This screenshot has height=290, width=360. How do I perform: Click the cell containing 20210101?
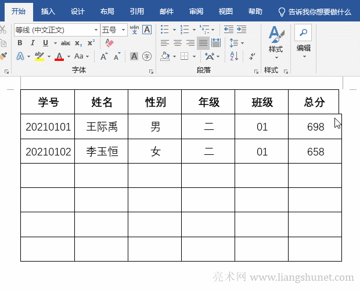click(48, 126)
